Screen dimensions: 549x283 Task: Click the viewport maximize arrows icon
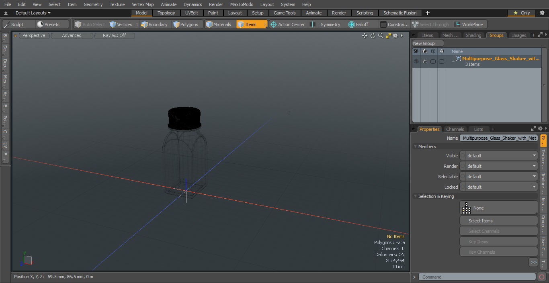pyautogui.click(x=388, y=36)
